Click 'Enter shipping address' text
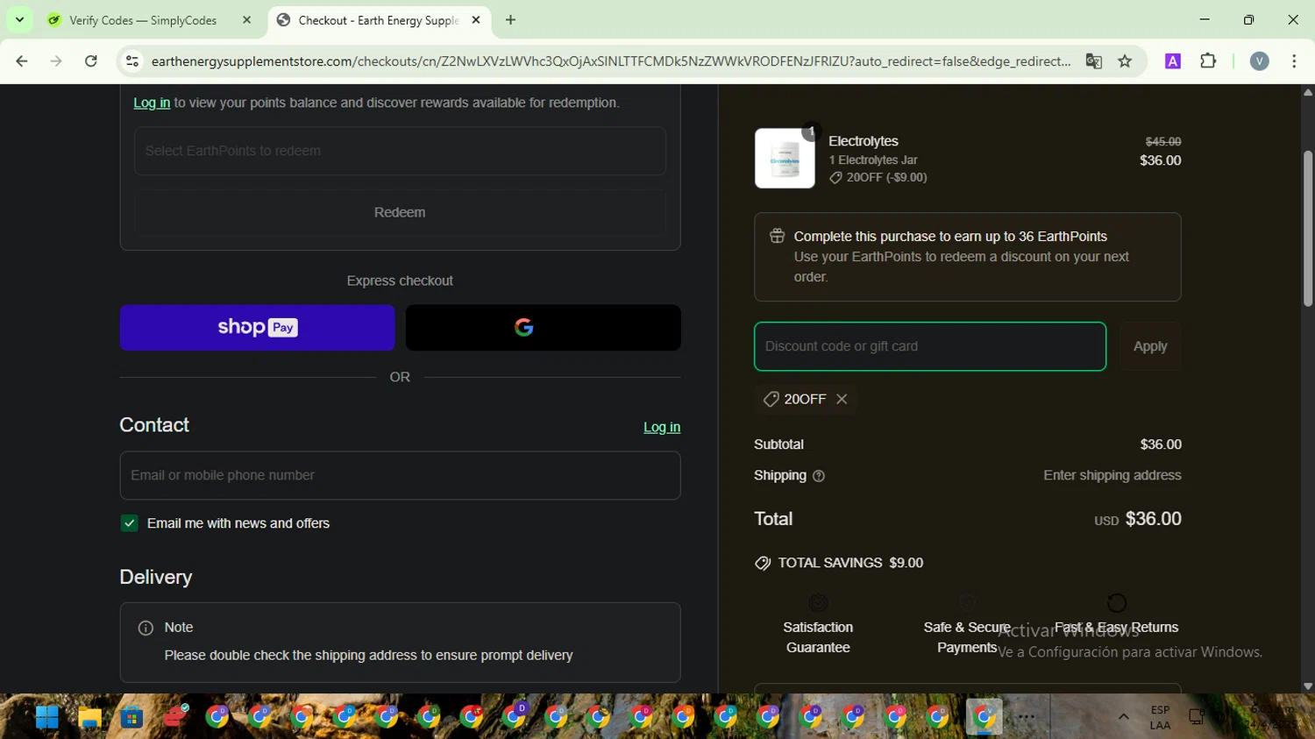This screenshot has height=739, width=1315. 1112,475
